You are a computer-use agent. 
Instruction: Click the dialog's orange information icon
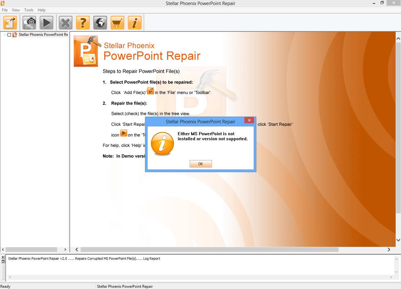pyautogui.click(x=162, y=144)
